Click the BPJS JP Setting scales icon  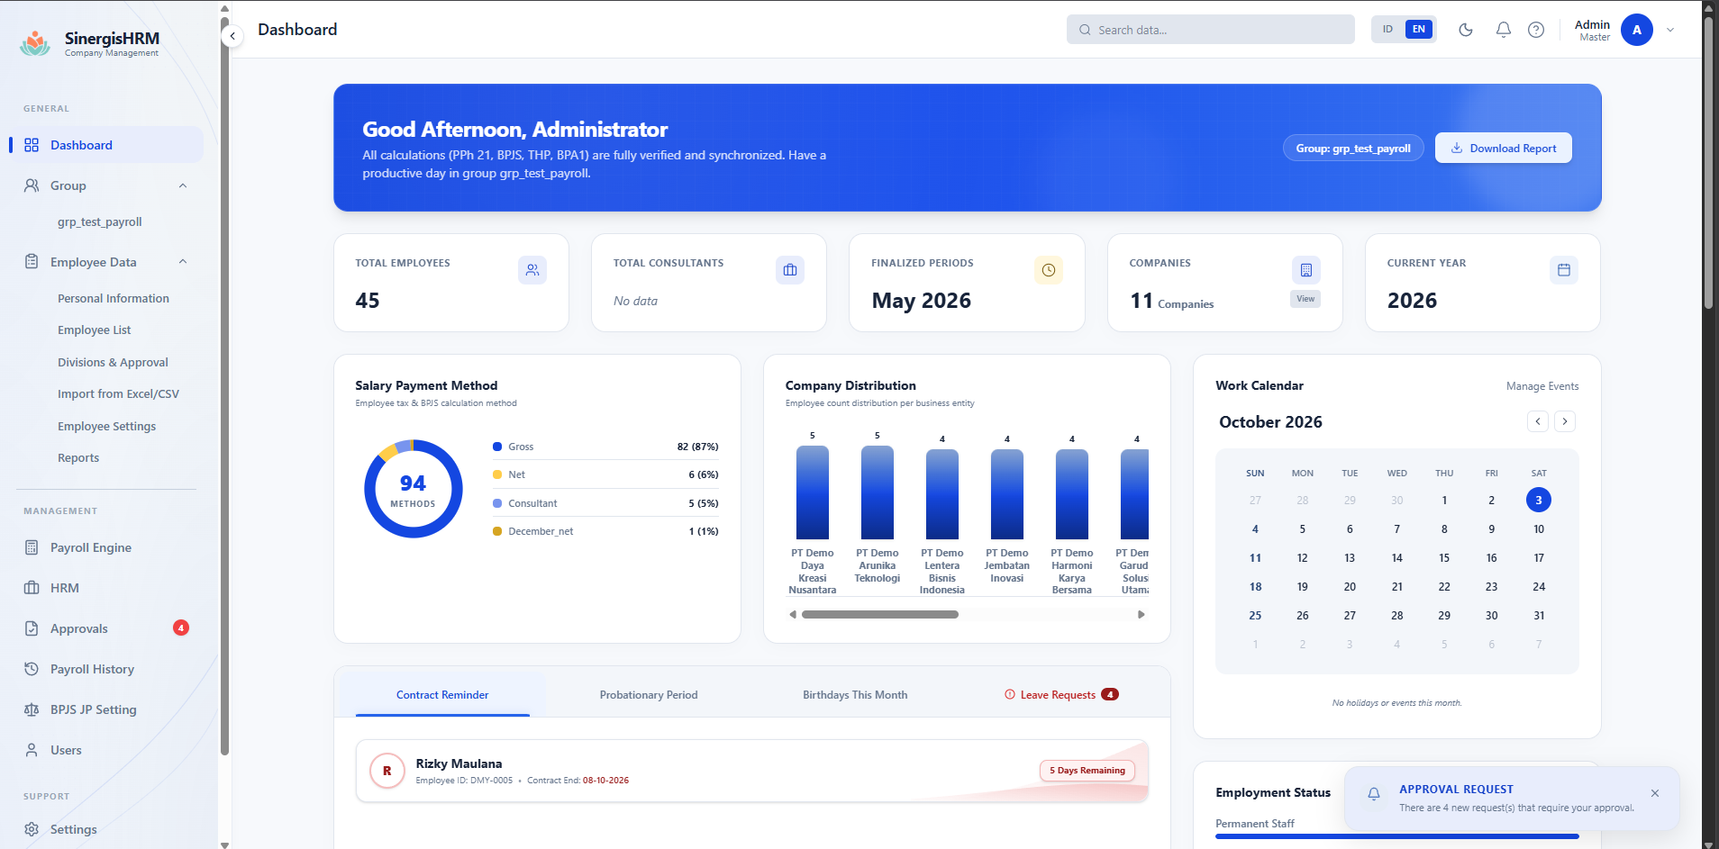click(32, 709)
